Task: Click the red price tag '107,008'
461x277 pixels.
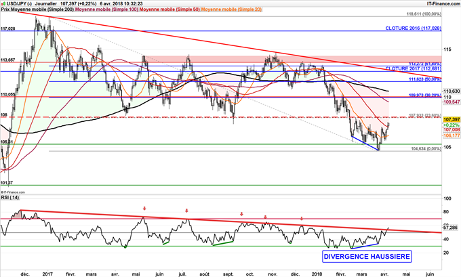Action: tap(452, 130)
